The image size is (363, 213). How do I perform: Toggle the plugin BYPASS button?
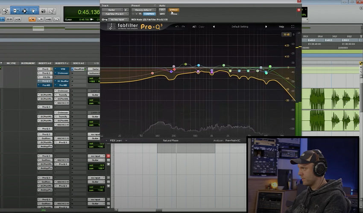click(174, 9)
